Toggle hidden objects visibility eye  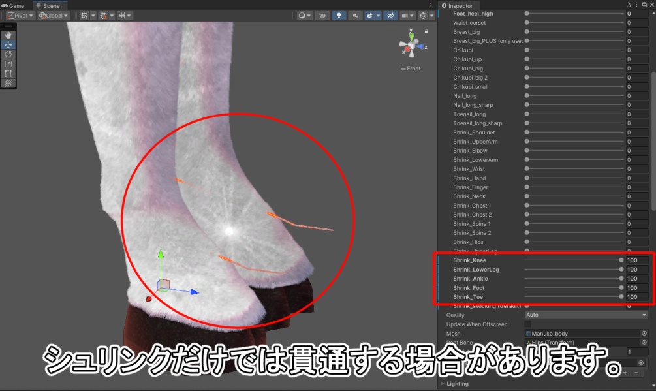click(x=390, y=16)
